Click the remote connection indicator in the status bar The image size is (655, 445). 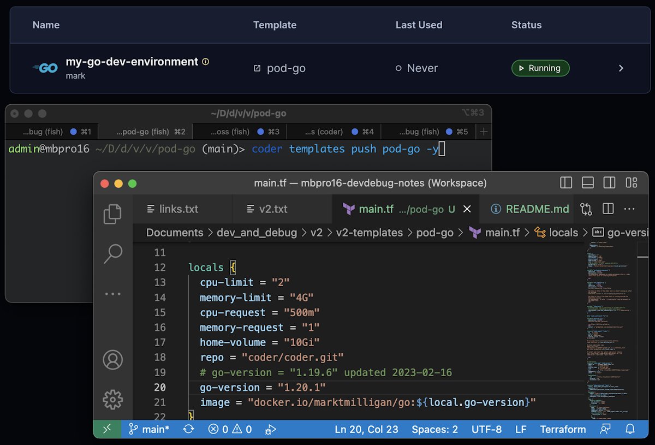tap(107, 429)
